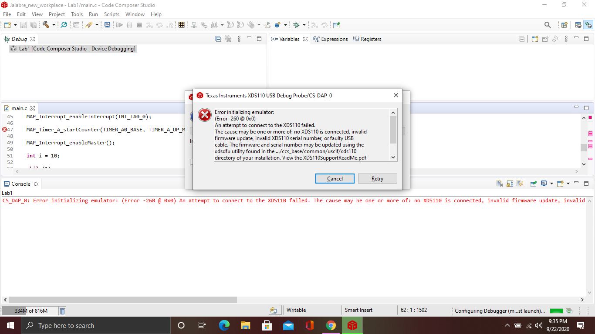Close the Variables tab
595x334 pixels.
pos(305,39)
